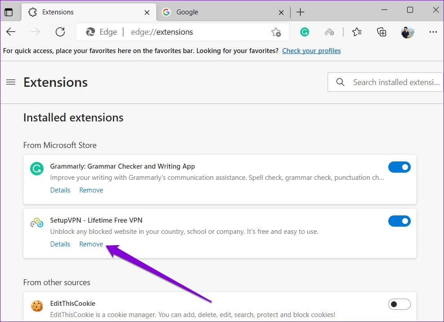Disable the Grammarly extension toggle
Image resolution: width=444 pixels, height=322 pixels.
[399, 167]
